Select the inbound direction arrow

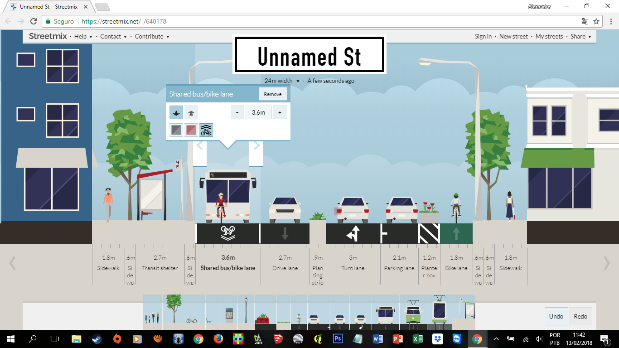coord(176,112)
